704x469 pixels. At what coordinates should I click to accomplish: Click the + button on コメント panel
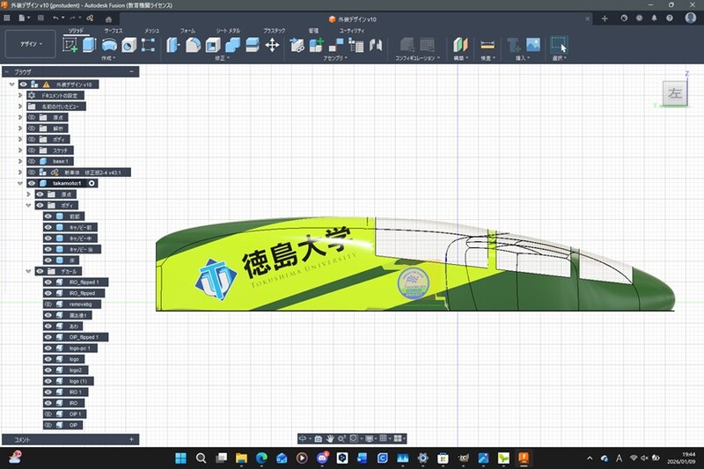coord(131,438)
